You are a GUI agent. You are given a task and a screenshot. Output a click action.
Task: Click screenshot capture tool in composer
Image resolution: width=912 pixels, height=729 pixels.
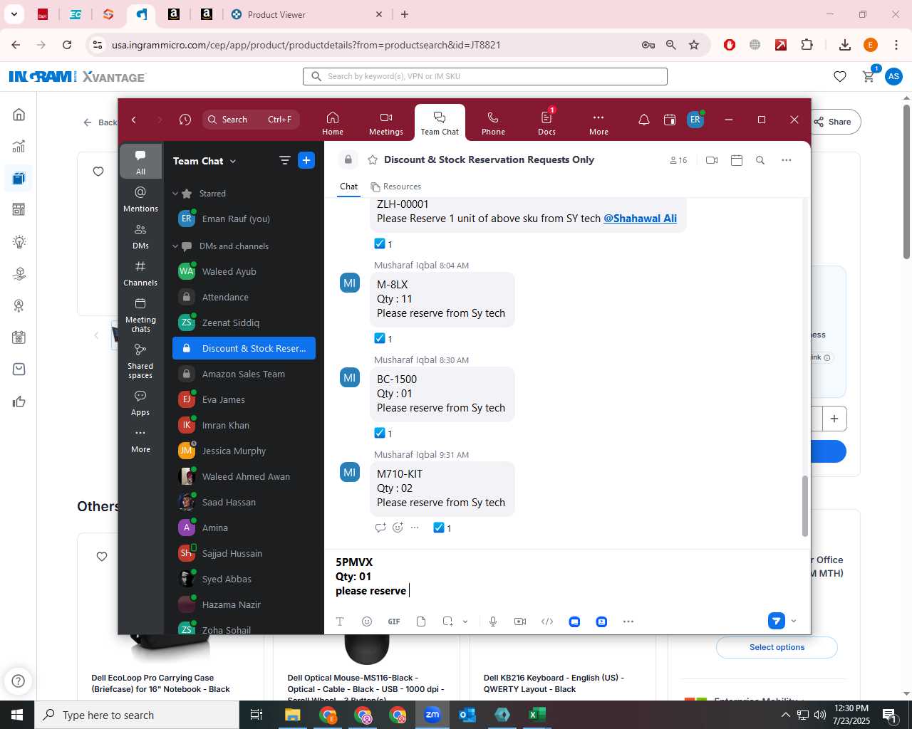click(x=447, y=622)
